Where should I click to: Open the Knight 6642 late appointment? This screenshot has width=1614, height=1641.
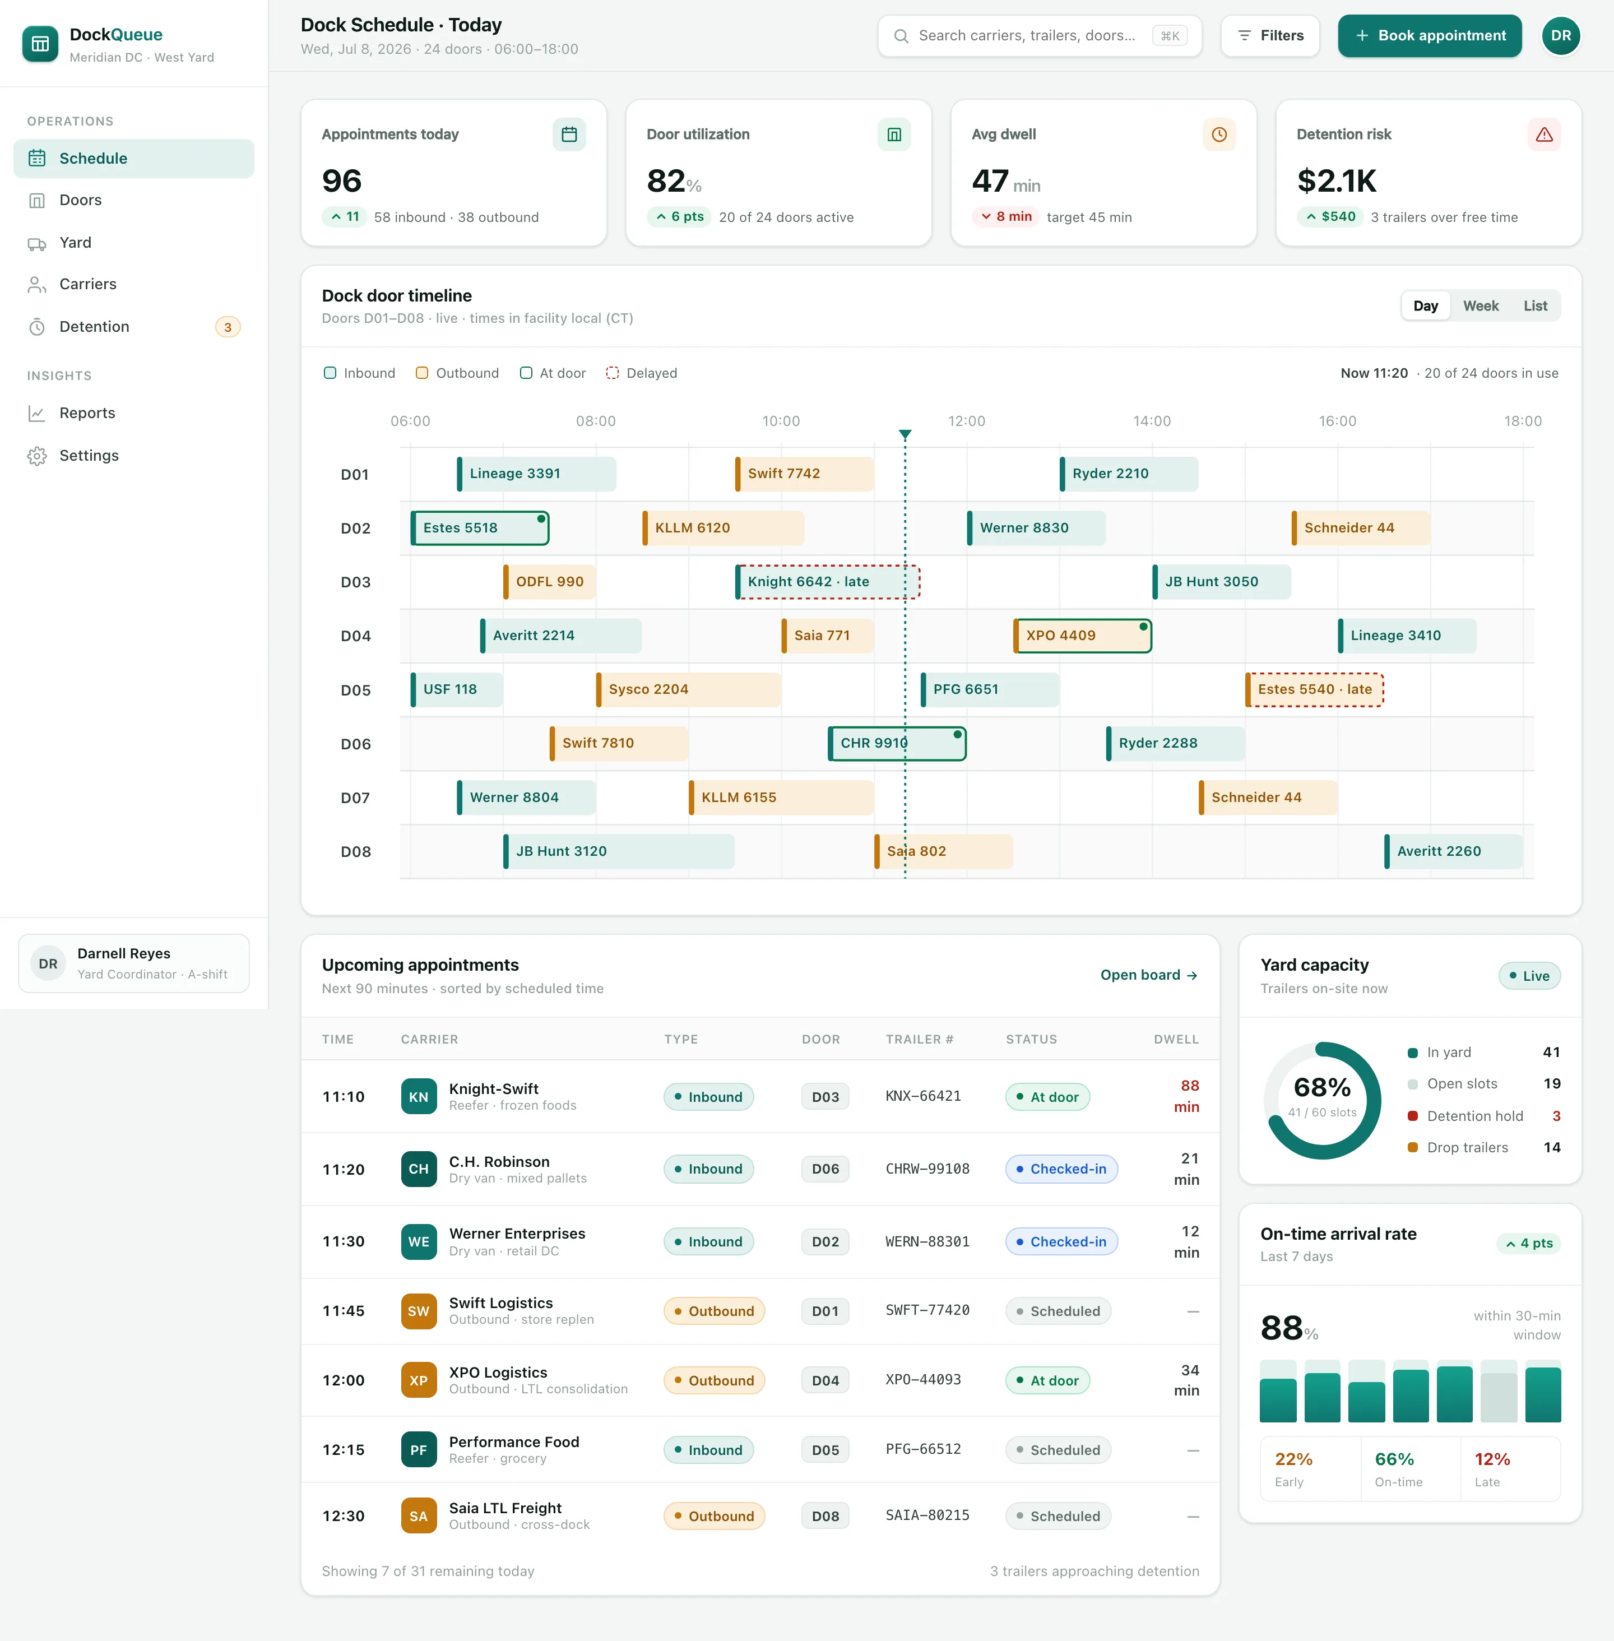827,582
